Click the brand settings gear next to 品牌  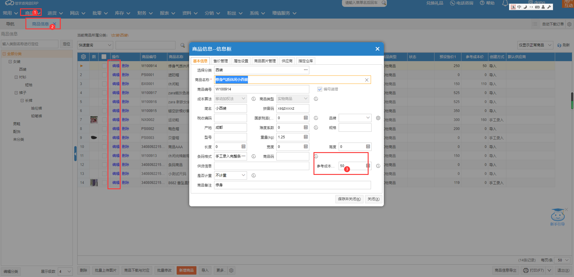click(x=378, y=118)
